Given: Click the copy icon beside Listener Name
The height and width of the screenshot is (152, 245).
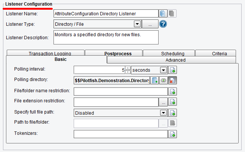Looking at the screenshot, I should pos(163,13).
